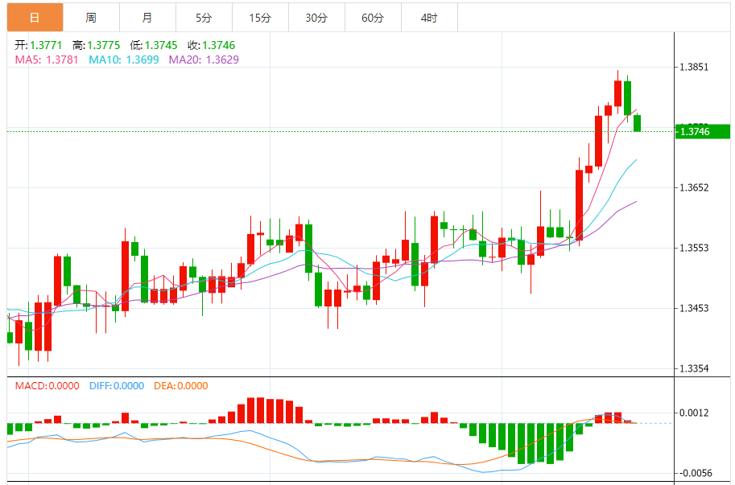
Task: Click the low price 低:1.3745 value
Action: [154, 45]
